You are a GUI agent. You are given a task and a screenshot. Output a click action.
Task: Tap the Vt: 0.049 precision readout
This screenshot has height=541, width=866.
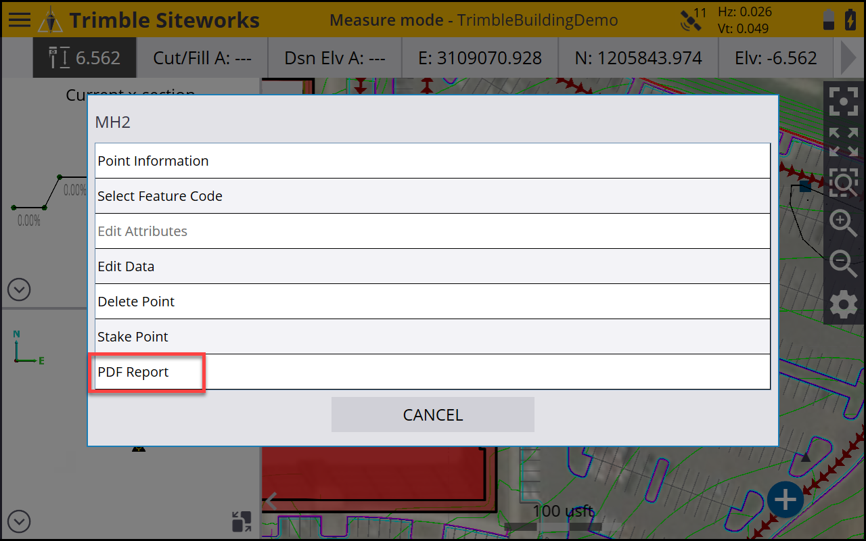click(744, 28)
